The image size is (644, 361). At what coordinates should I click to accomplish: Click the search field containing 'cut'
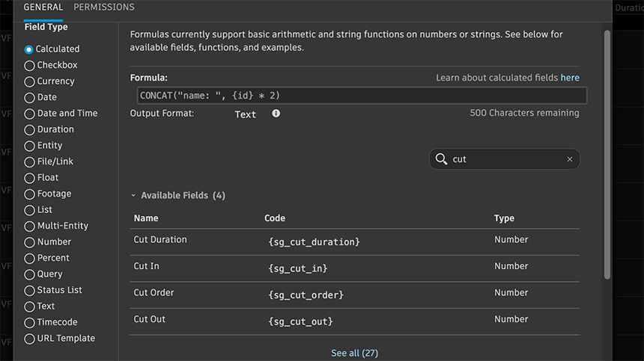505,159
